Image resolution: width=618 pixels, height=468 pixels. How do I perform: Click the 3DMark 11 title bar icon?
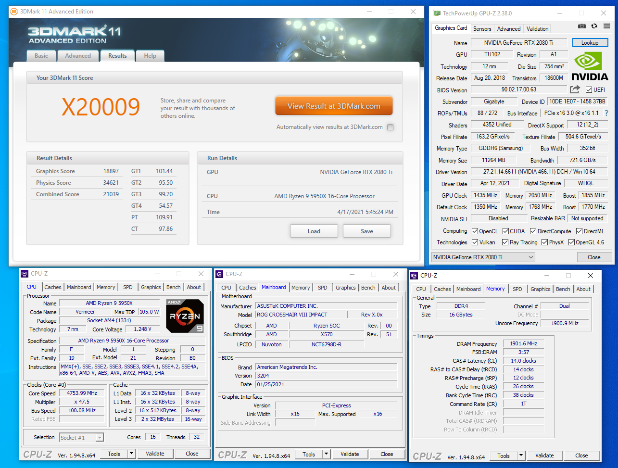click(14, 12)
